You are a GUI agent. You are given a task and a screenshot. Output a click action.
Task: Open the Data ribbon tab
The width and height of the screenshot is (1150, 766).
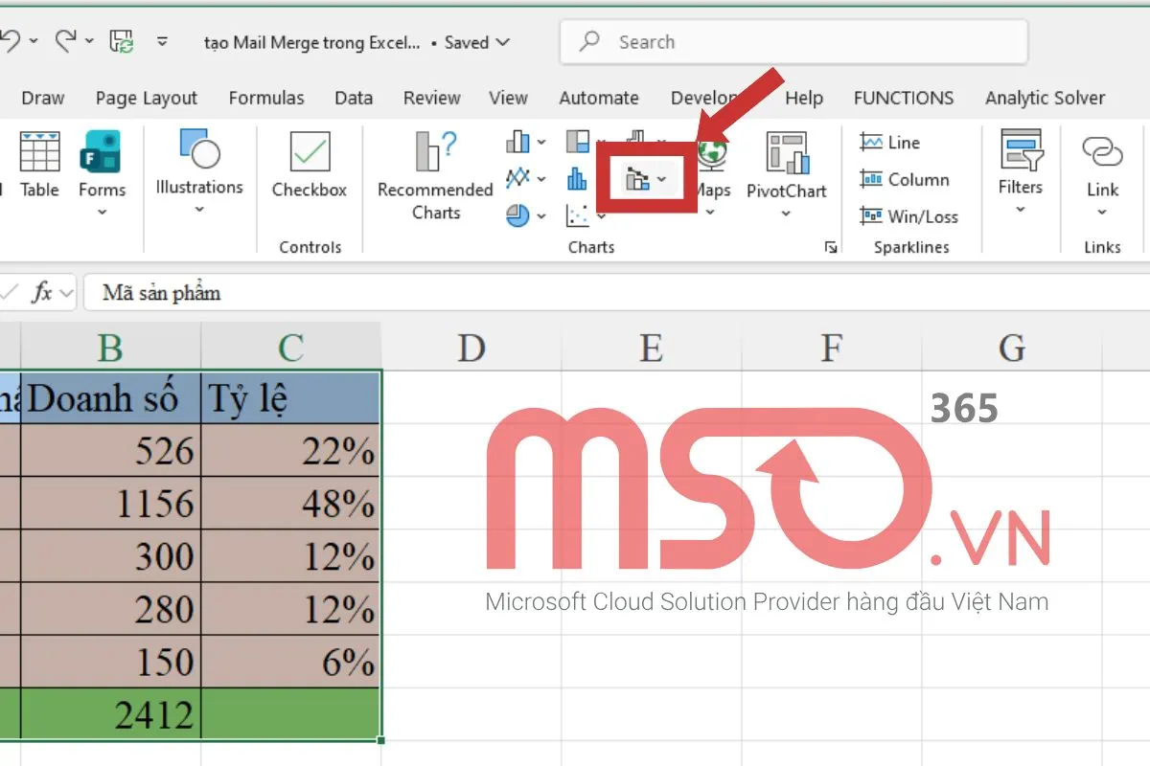[x=353, y=97]
